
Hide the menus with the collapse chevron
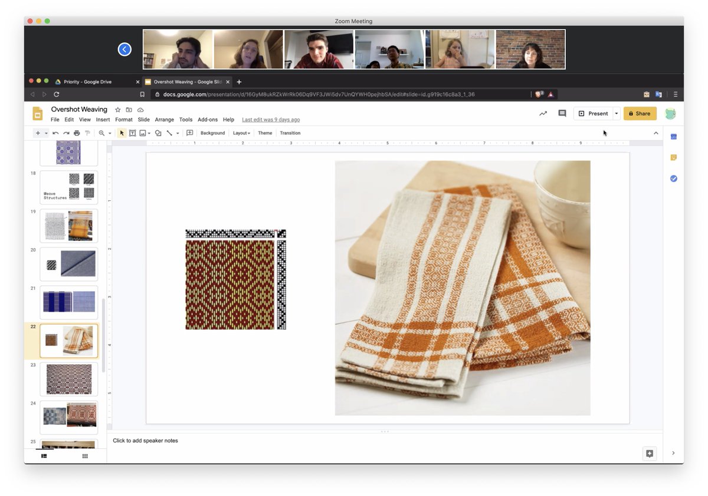pyautogui.click(x=655, y=133)
